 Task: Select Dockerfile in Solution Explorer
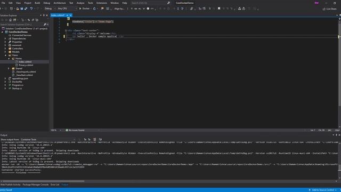17,82
